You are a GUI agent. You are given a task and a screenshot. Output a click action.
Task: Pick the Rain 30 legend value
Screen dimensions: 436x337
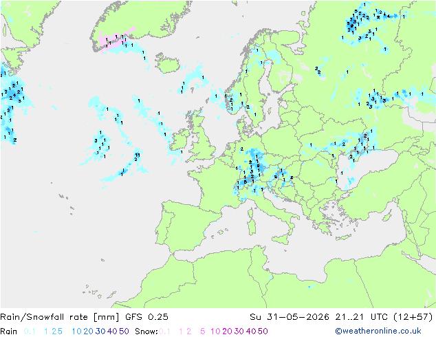100,331
